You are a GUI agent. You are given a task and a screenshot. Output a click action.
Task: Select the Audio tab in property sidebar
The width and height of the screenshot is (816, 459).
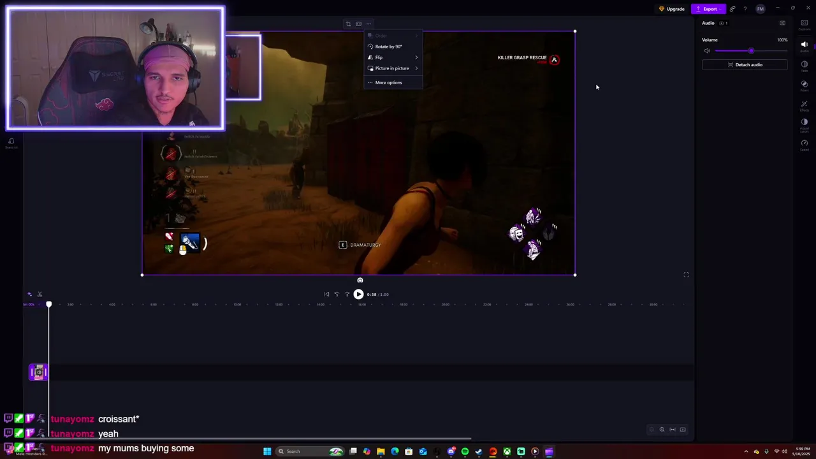[x=804, y=46]
